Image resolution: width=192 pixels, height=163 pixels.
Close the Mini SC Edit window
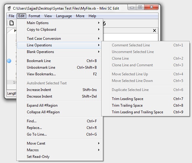(151, 7)
